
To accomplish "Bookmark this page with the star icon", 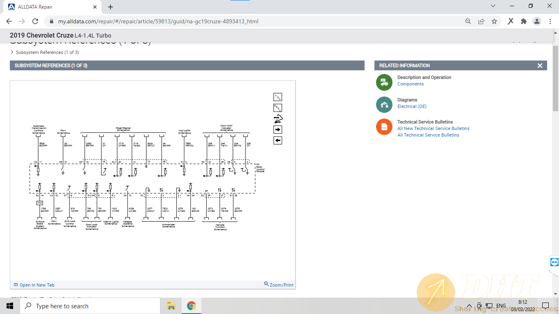I will coord(494,21).
